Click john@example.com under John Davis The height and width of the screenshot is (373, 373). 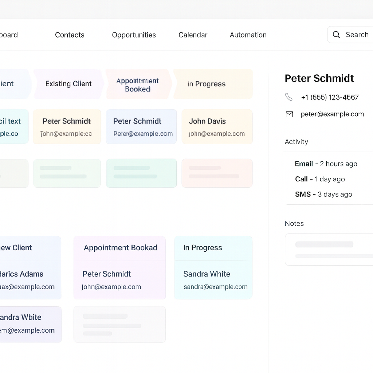[x=217, y=134]
